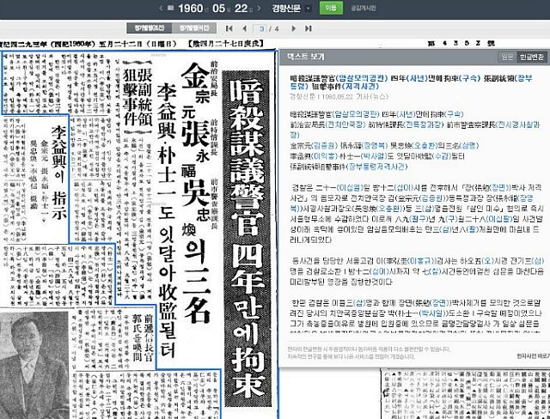Switch to the 정기발행(석간) edition tab
The image size is (550, 419).
point(194,28)
